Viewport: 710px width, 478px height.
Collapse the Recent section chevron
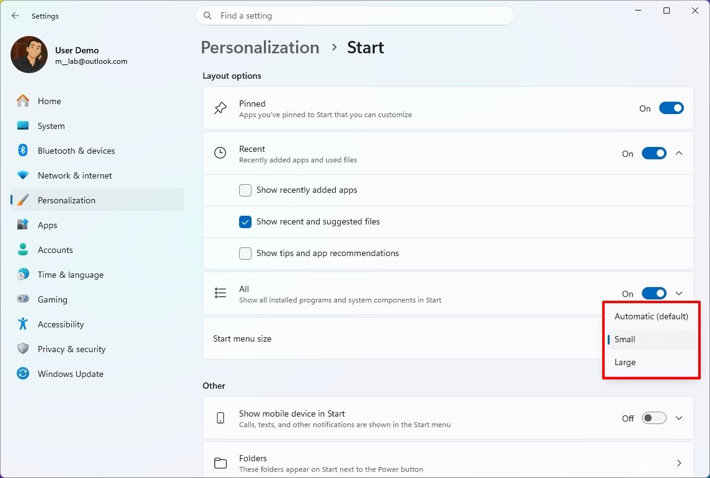679,153
